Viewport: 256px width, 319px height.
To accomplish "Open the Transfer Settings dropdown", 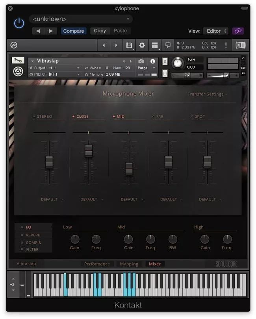I will 207,94.
